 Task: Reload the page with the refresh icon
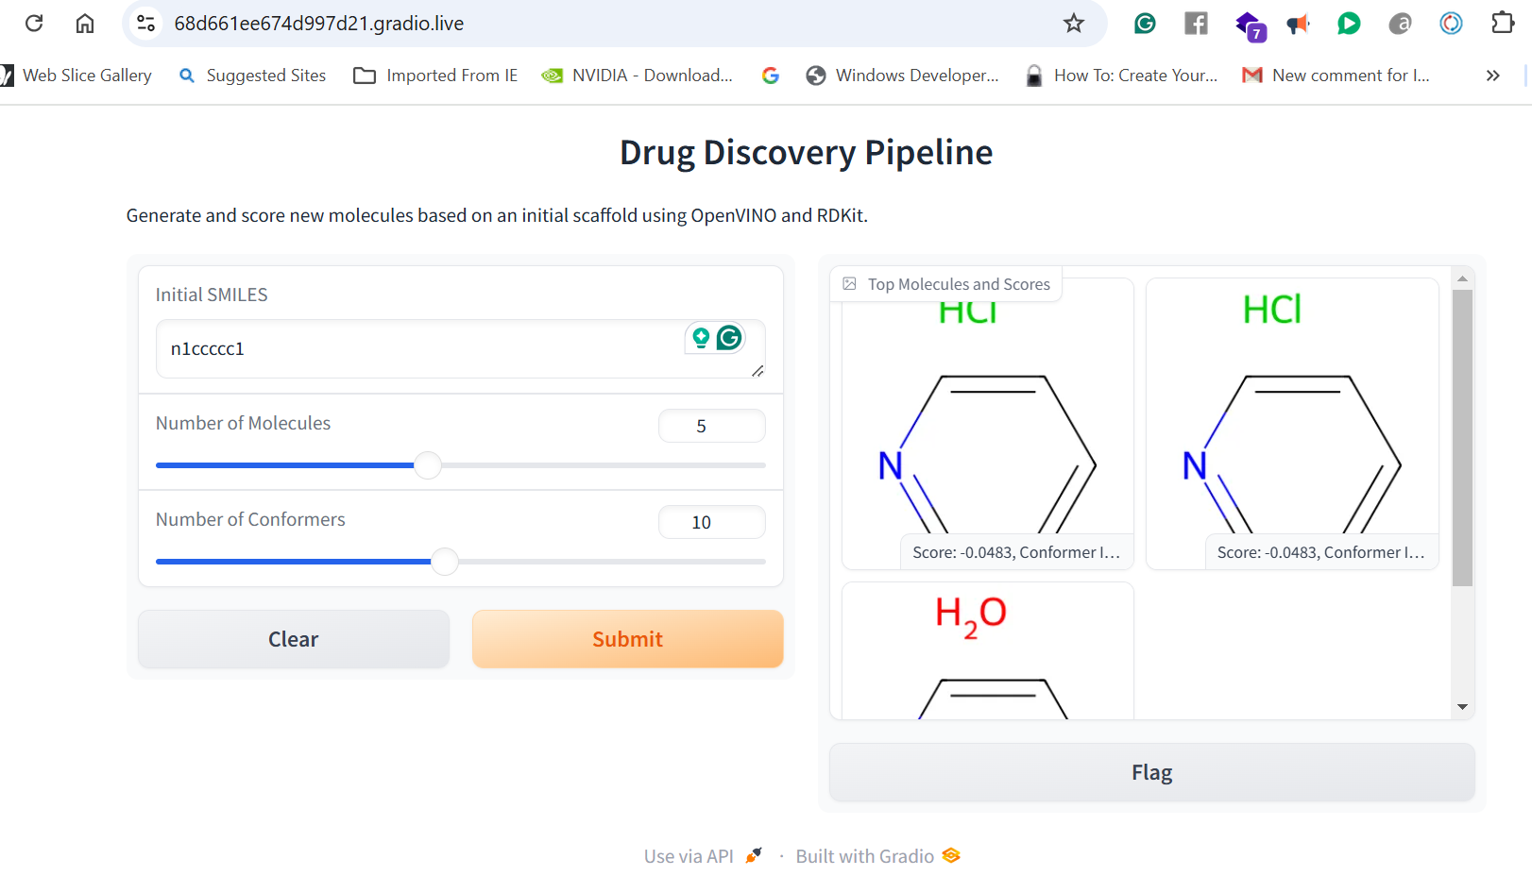tap(34, 23)
